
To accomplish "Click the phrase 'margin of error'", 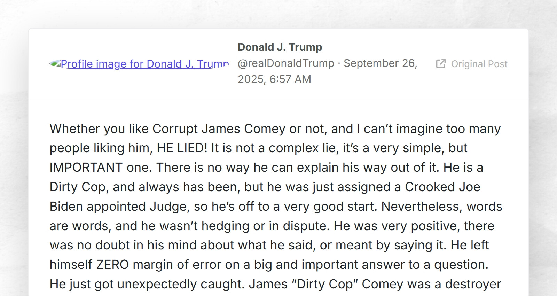I will [x=177, y=265].
